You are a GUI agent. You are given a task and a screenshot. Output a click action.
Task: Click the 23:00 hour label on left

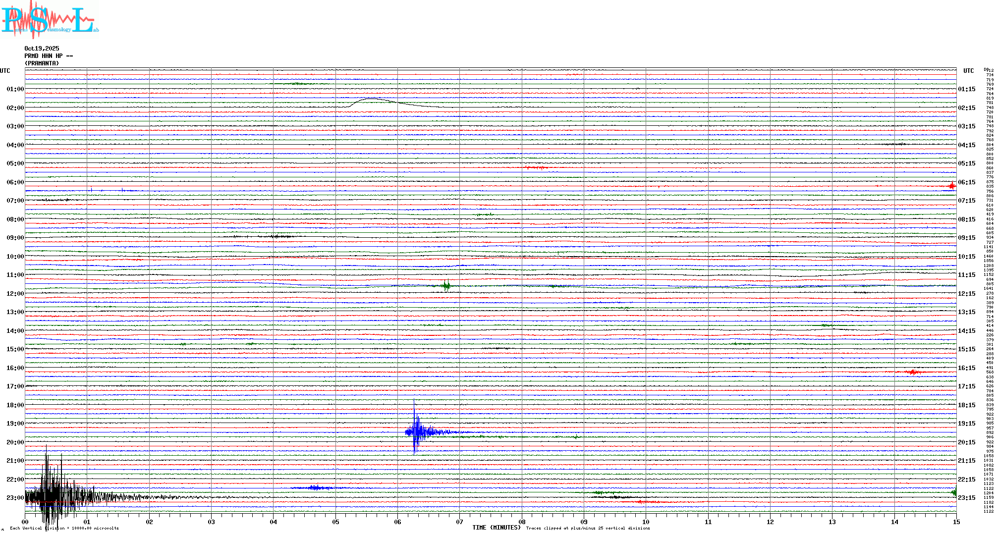click(x=15, y=498)
